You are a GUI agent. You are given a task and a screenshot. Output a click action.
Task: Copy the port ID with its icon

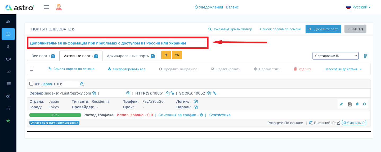(82, 84)
